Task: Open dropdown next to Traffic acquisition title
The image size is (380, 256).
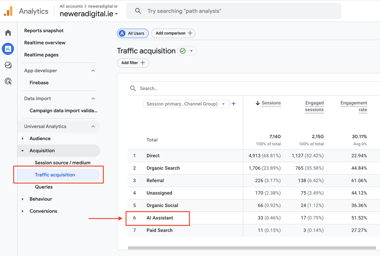Action: (191, 51)
